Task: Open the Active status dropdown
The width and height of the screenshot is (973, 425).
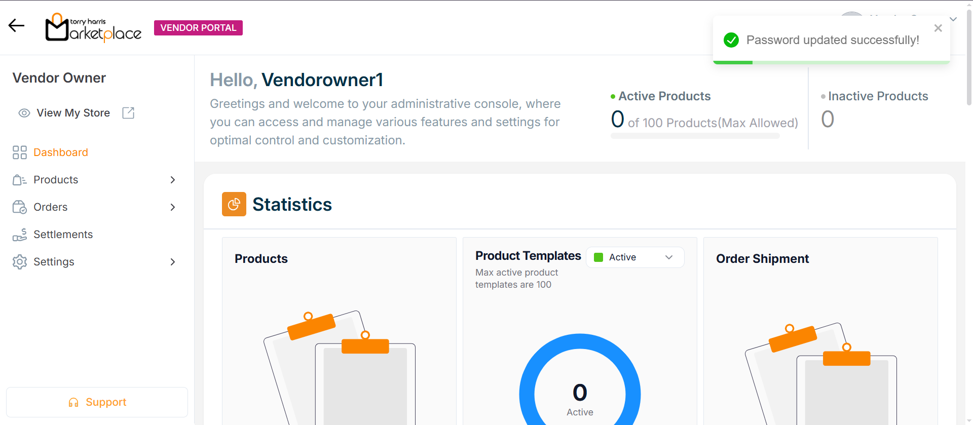Action: pyautogui.click(x=635, y=257)
